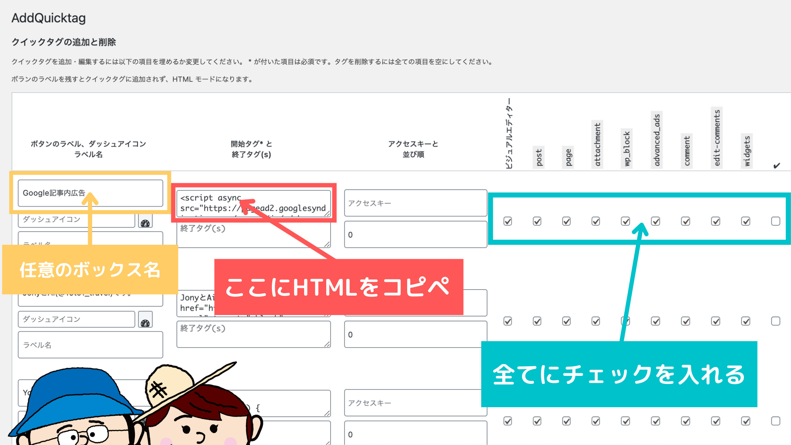Check the select-all box in JonyとAi row

[775, 321]
